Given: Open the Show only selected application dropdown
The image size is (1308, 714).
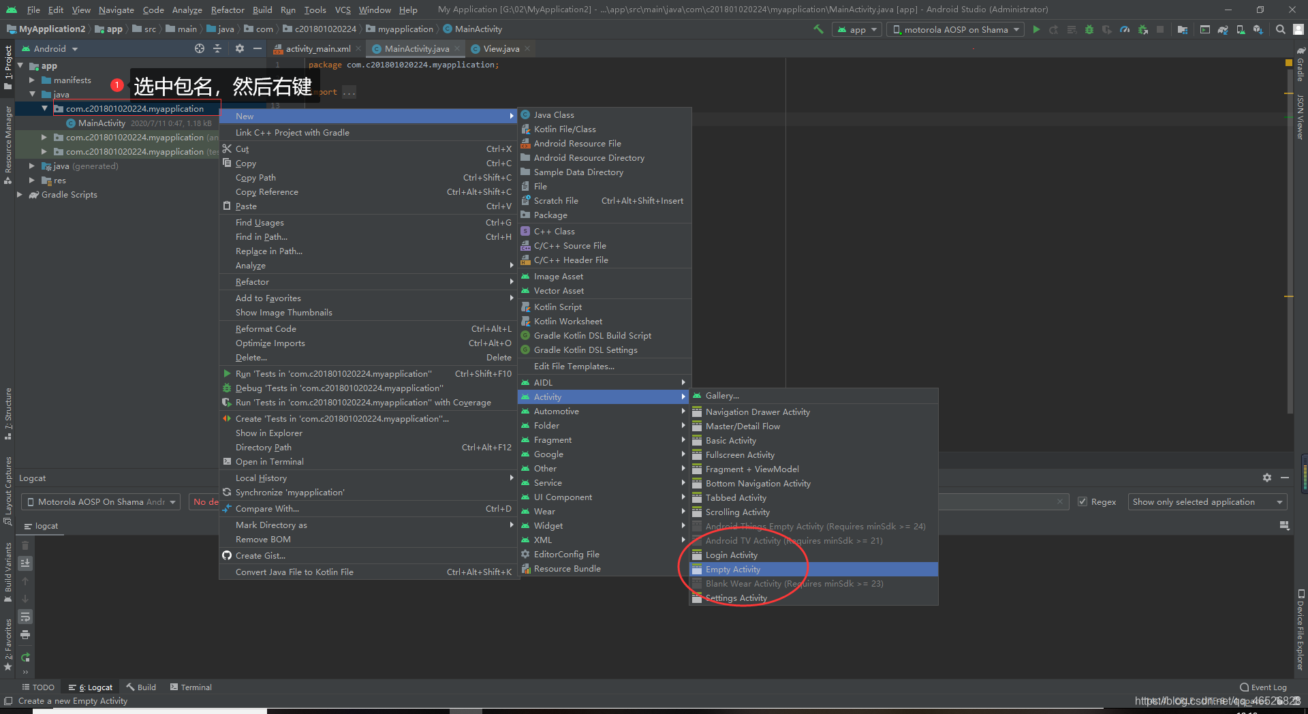Looking at the screenshot, I should click(1207, 502).
